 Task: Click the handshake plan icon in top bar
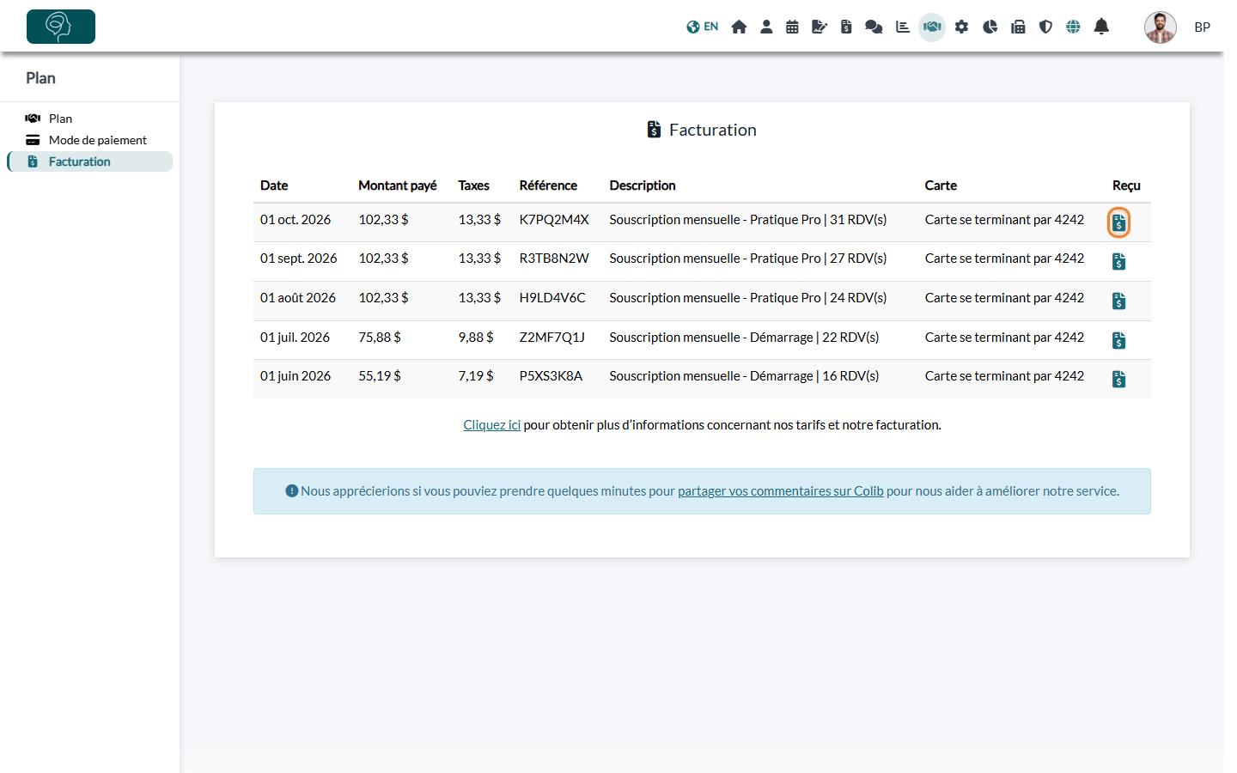pyautogui.click(x=932, y=27)
